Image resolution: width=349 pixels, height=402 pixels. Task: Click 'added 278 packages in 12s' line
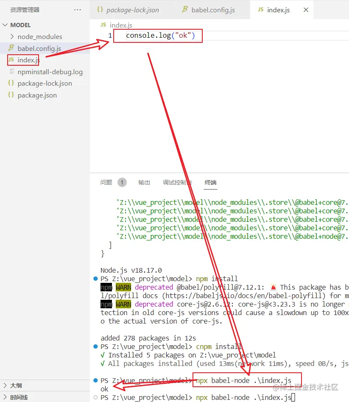(148, 338)
